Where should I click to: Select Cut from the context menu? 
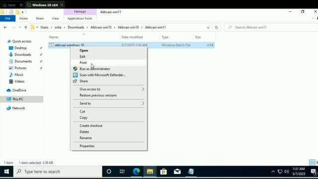coord(82,111)
